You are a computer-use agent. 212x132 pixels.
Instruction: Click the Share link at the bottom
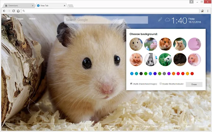point(188,126)
